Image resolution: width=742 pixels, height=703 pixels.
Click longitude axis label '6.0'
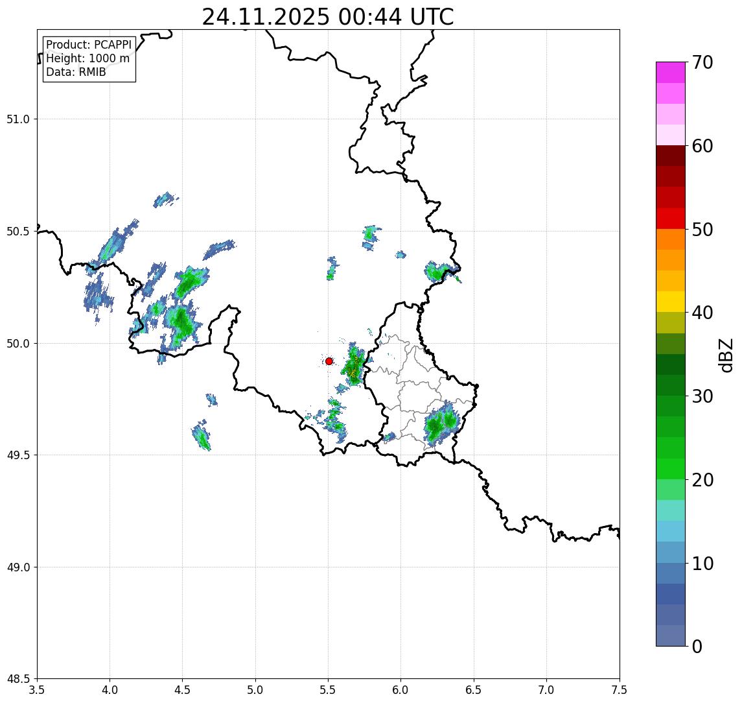pos(401,689)
